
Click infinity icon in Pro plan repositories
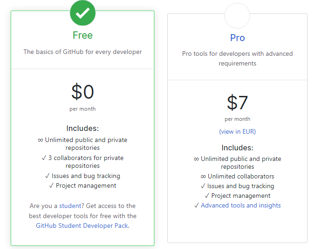point(196,159)
